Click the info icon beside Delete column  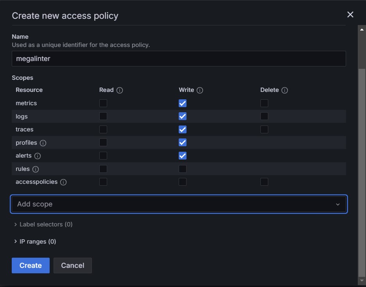pyautogui.click(x=285, y=90)
